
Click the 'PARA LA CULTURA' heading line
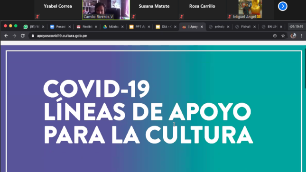[148, 135]
